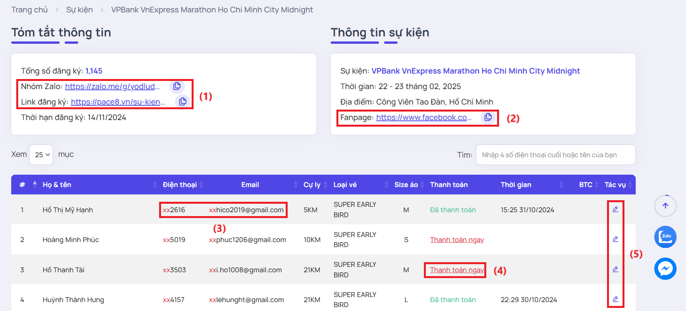This screenshot has width=686, height=311.
Task: Click name Hồ Thanh Tài
Action: tap(63, 270)
